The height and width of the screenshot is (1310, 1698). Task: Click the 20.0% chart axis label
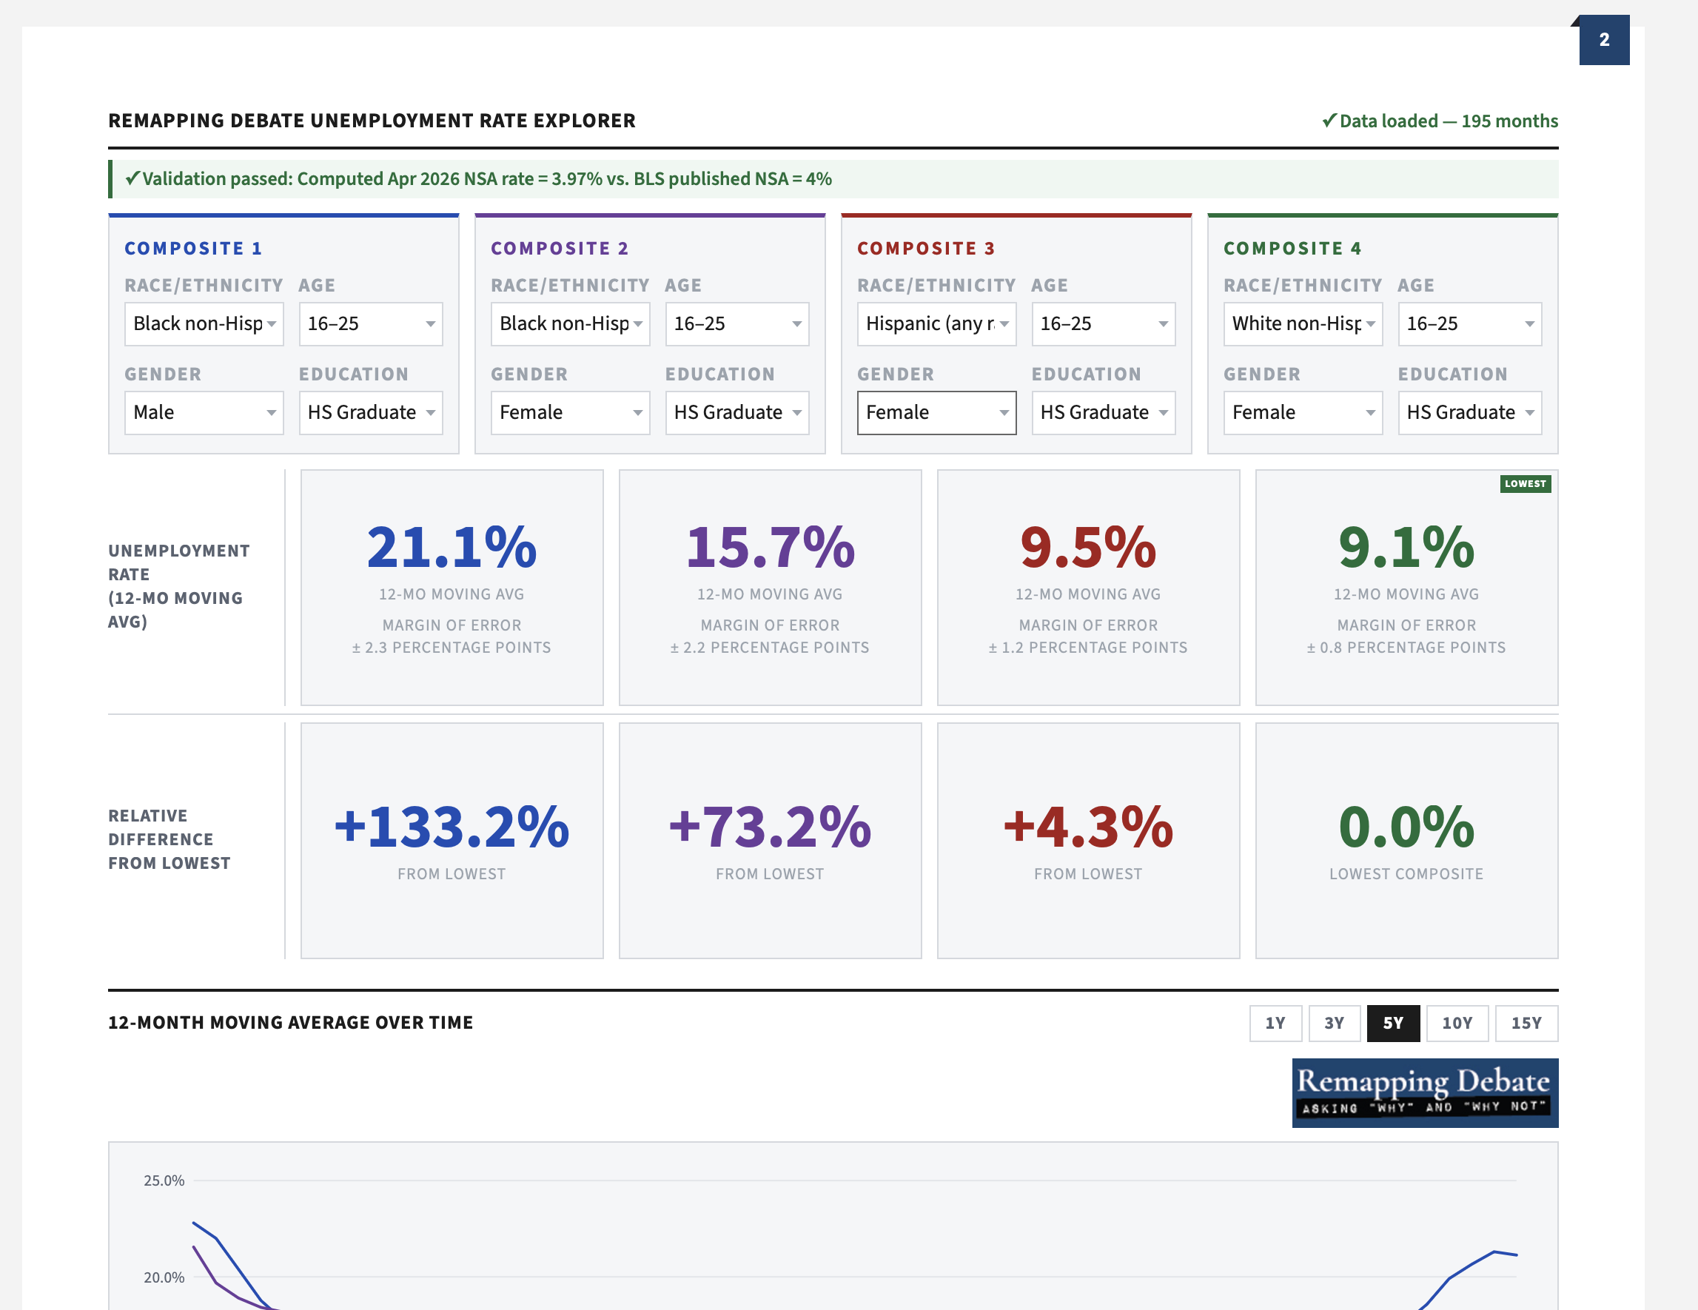164,1277
